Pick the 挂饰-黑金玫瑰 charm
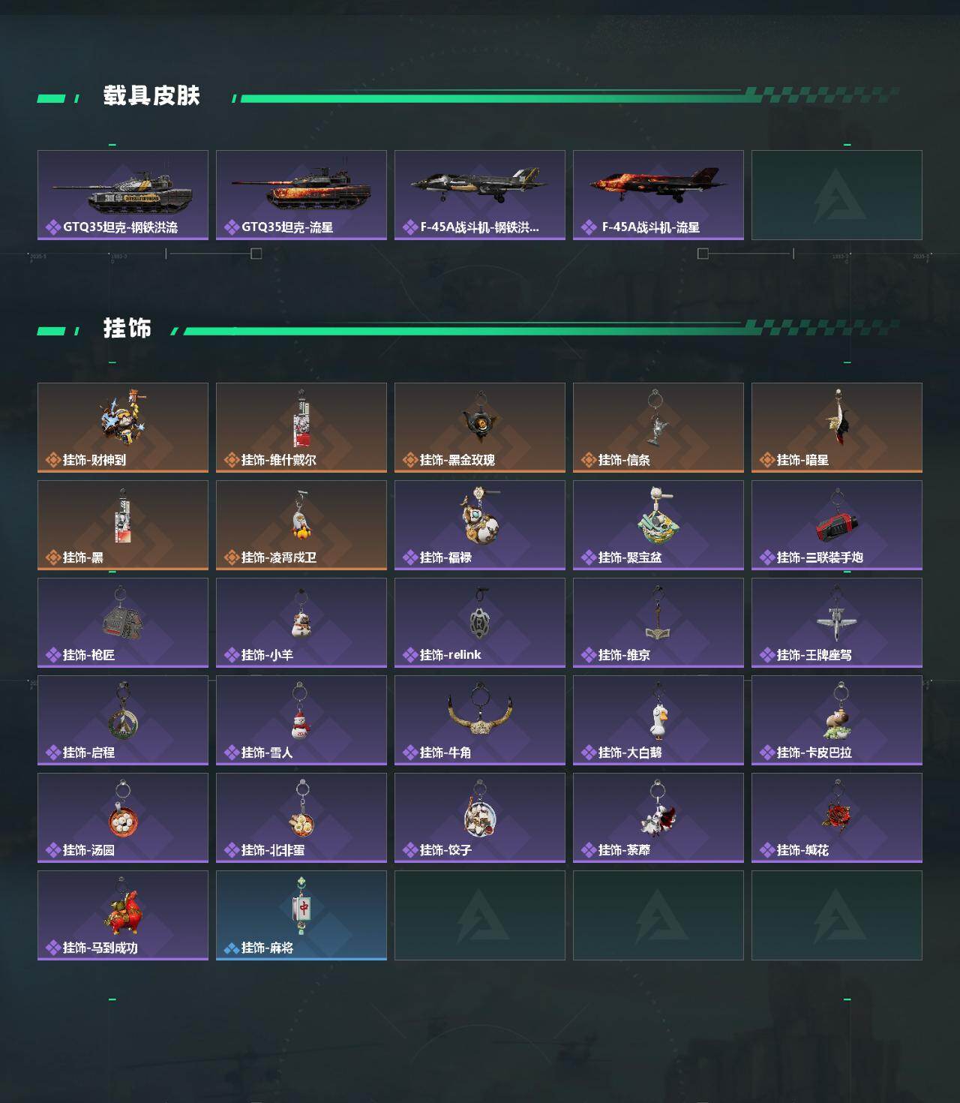Viewport: 960px width, 1103px height. [x=480, y=428]
